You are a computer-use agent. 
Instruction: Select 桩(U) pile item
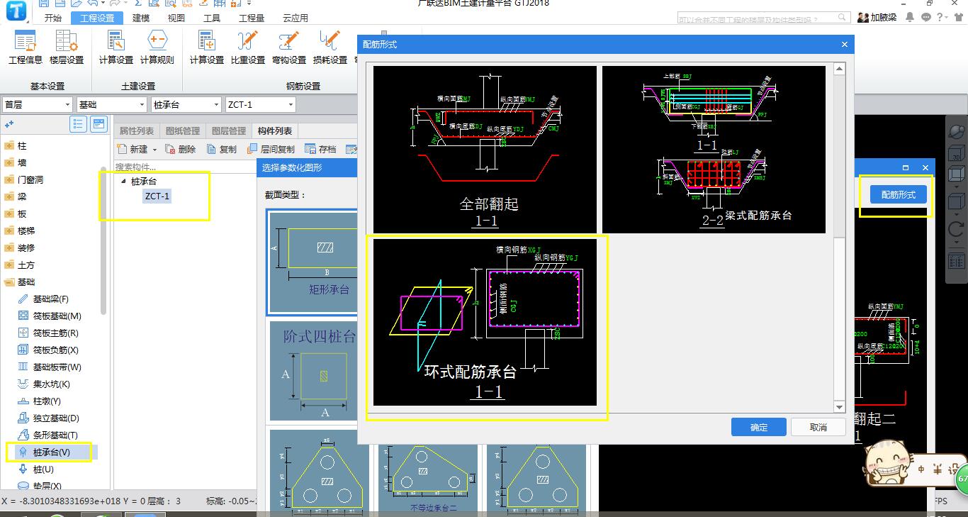[43, 469]
